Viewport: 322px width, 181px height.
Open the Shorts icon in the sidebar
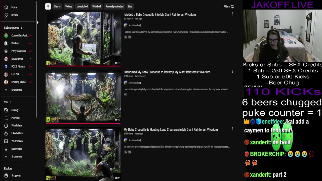[x=6, y=15]
